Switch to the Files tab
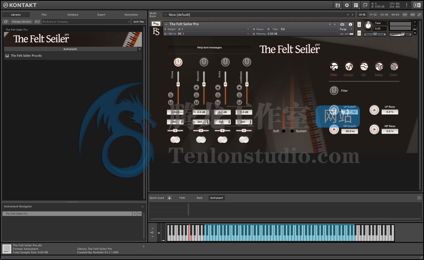The height and width of the screenshot is (260, 424). pyautogui.click(x=44, y=15)
